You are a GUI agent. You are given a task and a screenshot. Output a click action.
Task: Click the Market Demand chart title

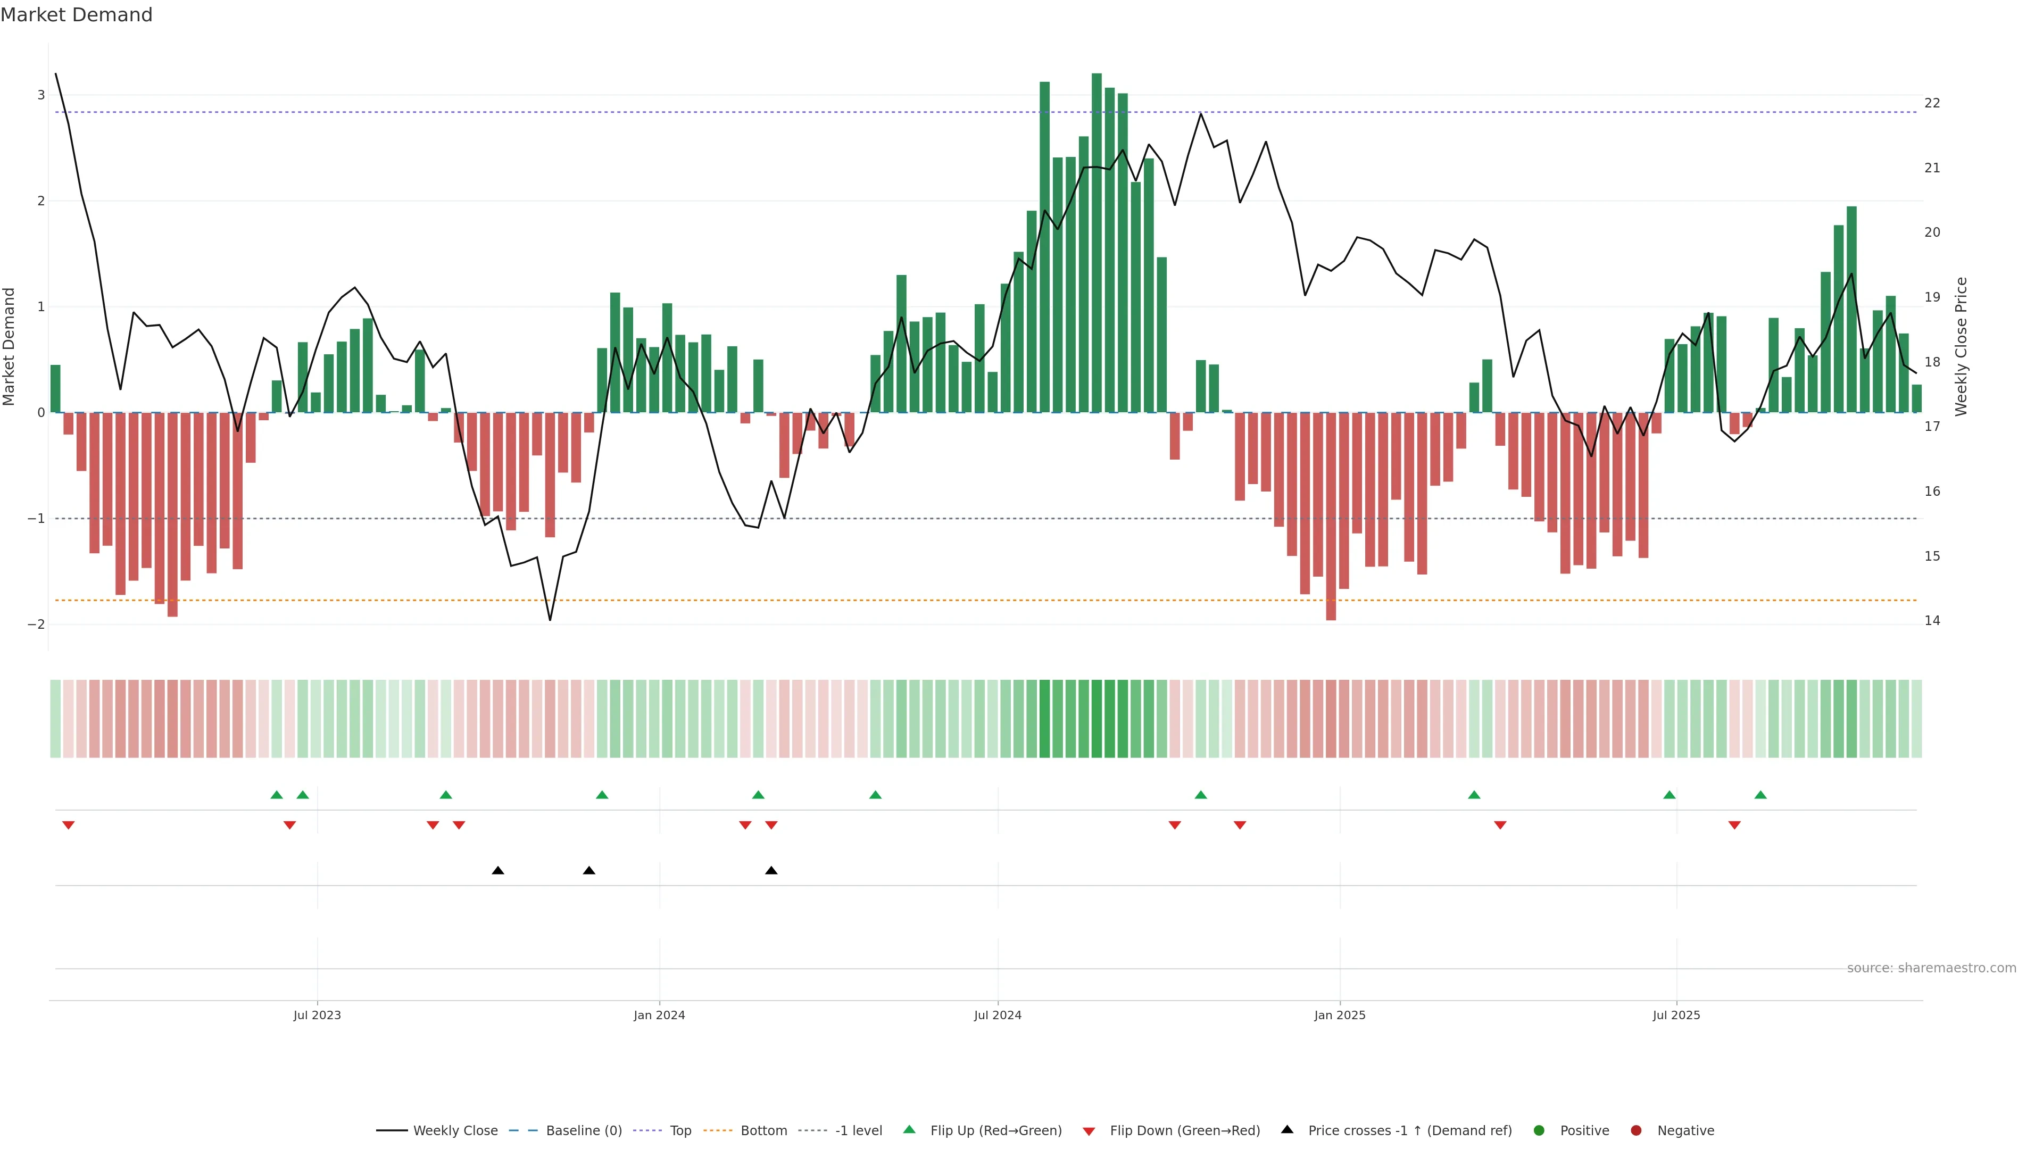[76, 15]
